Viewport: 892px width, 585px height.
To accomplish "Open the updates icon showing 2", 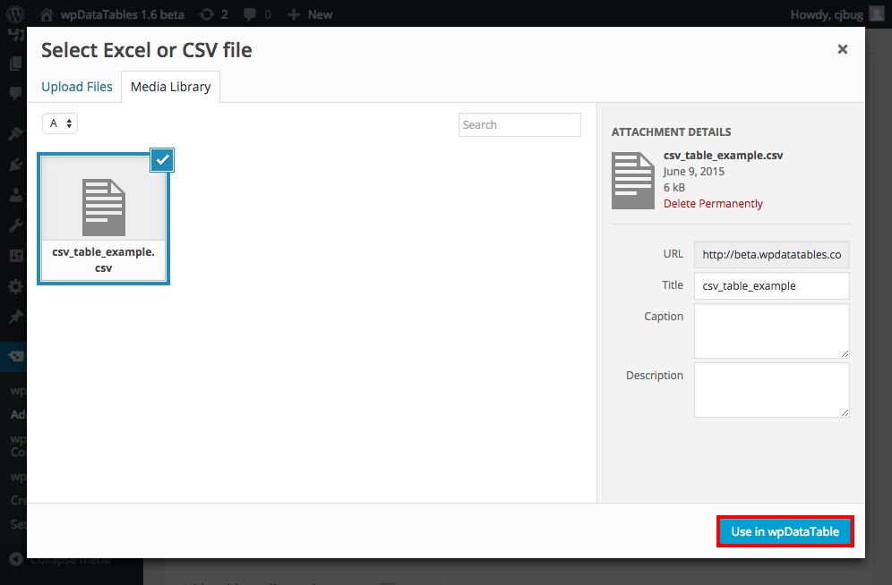I will click(207, 15).
